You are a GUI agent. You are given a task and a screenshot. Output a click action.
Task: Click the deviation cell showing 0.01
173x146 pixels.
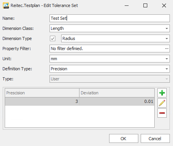tap(117, 101)
